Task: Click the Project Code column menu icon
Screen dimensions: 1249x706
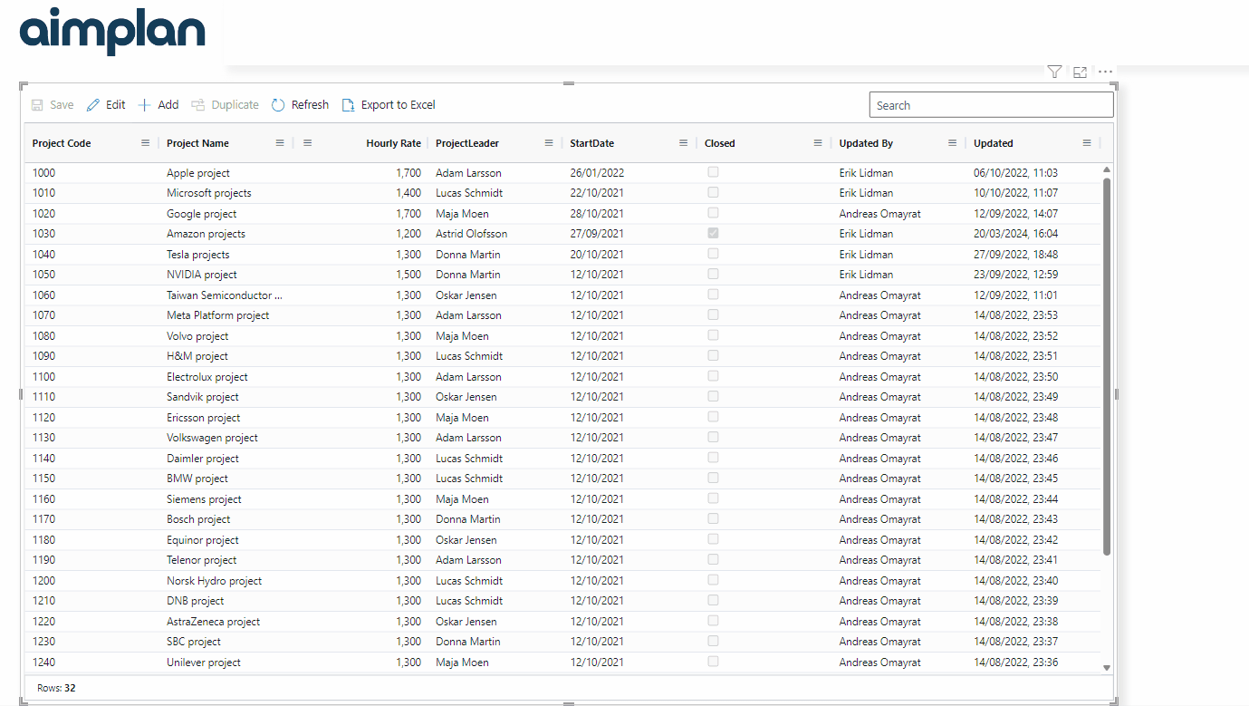Action: coord(145,142)
